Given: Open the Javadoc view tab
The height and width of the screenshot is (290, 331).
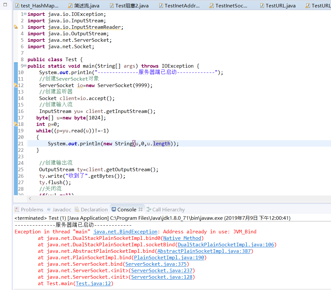Looking at the screenshot, I should (59, 209).
